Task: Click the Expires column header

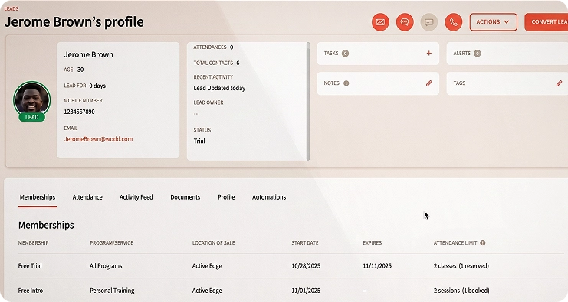Action: point(372,243)
